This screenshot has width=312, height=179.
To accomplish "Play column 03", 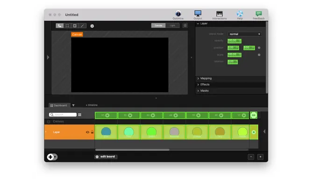I will [153, 115].
